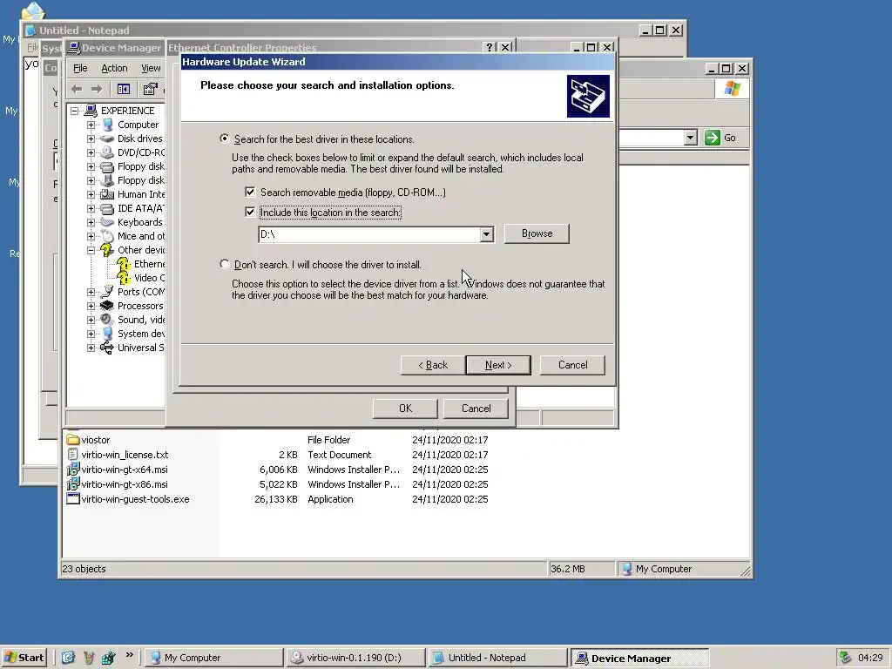The image size is (892, 669).
Task: Click the Go button in Explorer
Action: coord(720,138)
